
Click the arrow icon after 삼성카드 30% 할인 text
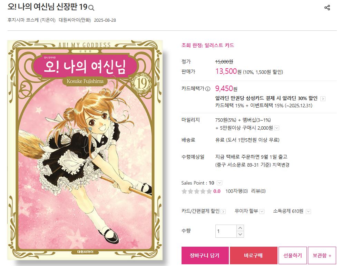coord(323,99)
